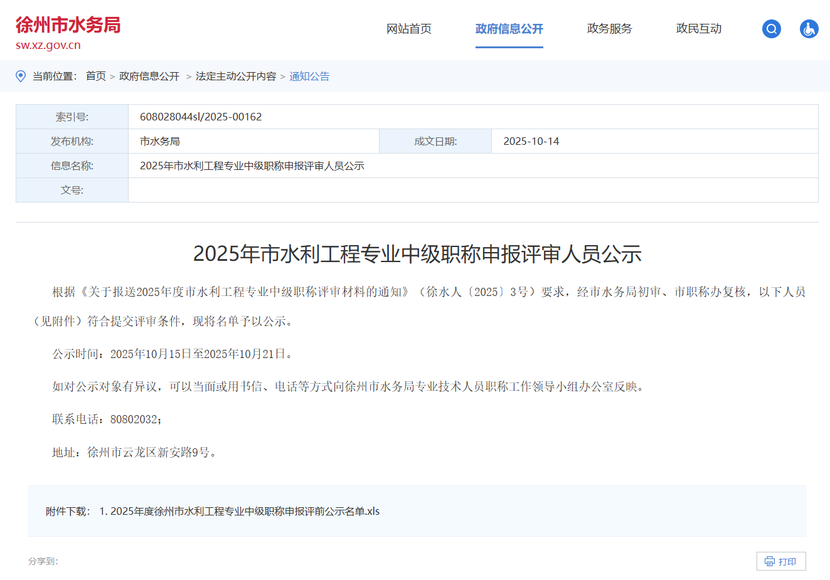Click the 首页 breadcrumb link
Screen dimensions: 830x580
(x=96, y=76)
